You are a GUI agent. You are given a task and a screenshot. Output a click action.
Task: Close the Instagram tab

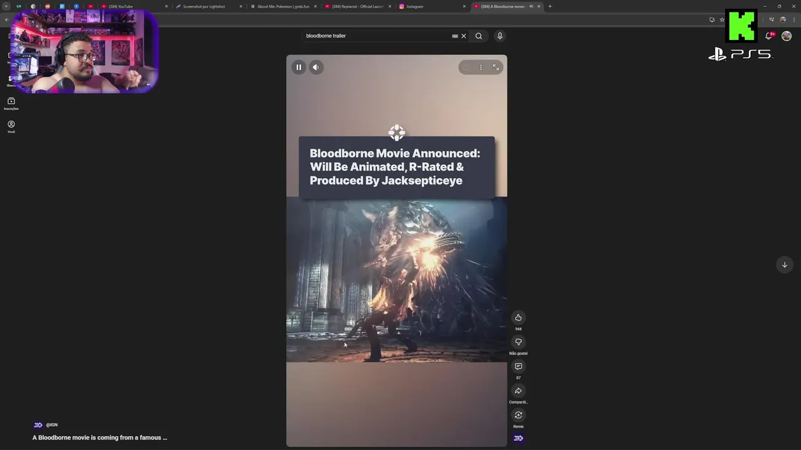(x=464, y=6)
